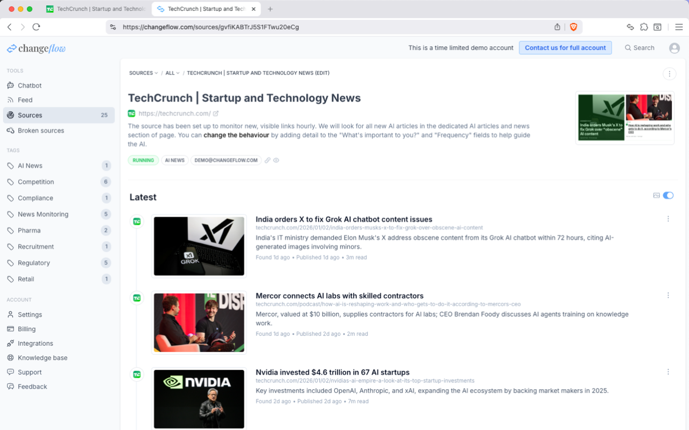This screenshot has height=430, width=689.
Task: Click Contact us for full account
Action: (x=565, y=48)
